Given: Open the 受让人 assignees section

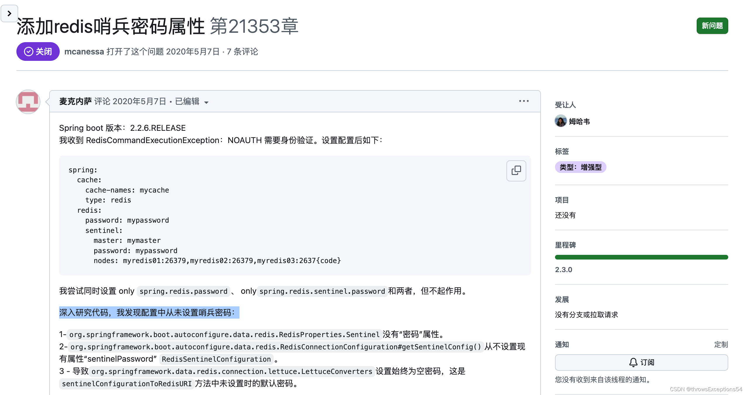Looking at the screenshot, I should (x=566, y=105).
